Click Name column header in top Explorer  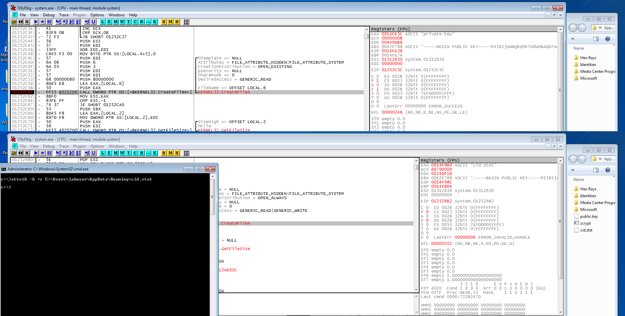579,48
